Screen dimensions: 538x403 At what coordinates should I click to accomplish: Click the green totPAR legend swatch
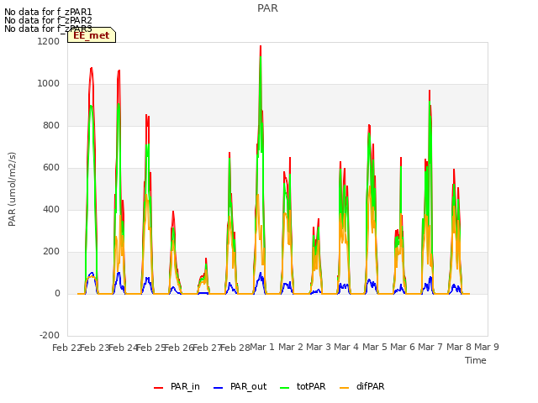285,388
